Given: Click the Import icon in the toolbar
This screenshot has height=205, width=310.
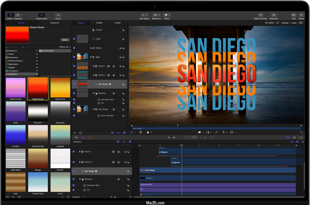Looking at the screenshot, I should (58, 15).
